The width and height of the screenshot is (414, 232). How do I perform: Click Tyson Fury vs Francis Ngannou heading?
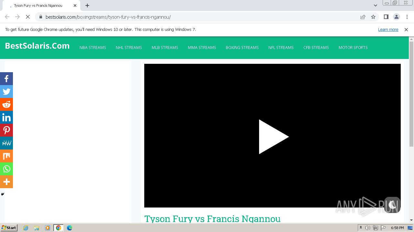pyautogui.click(x=212, y=219)
